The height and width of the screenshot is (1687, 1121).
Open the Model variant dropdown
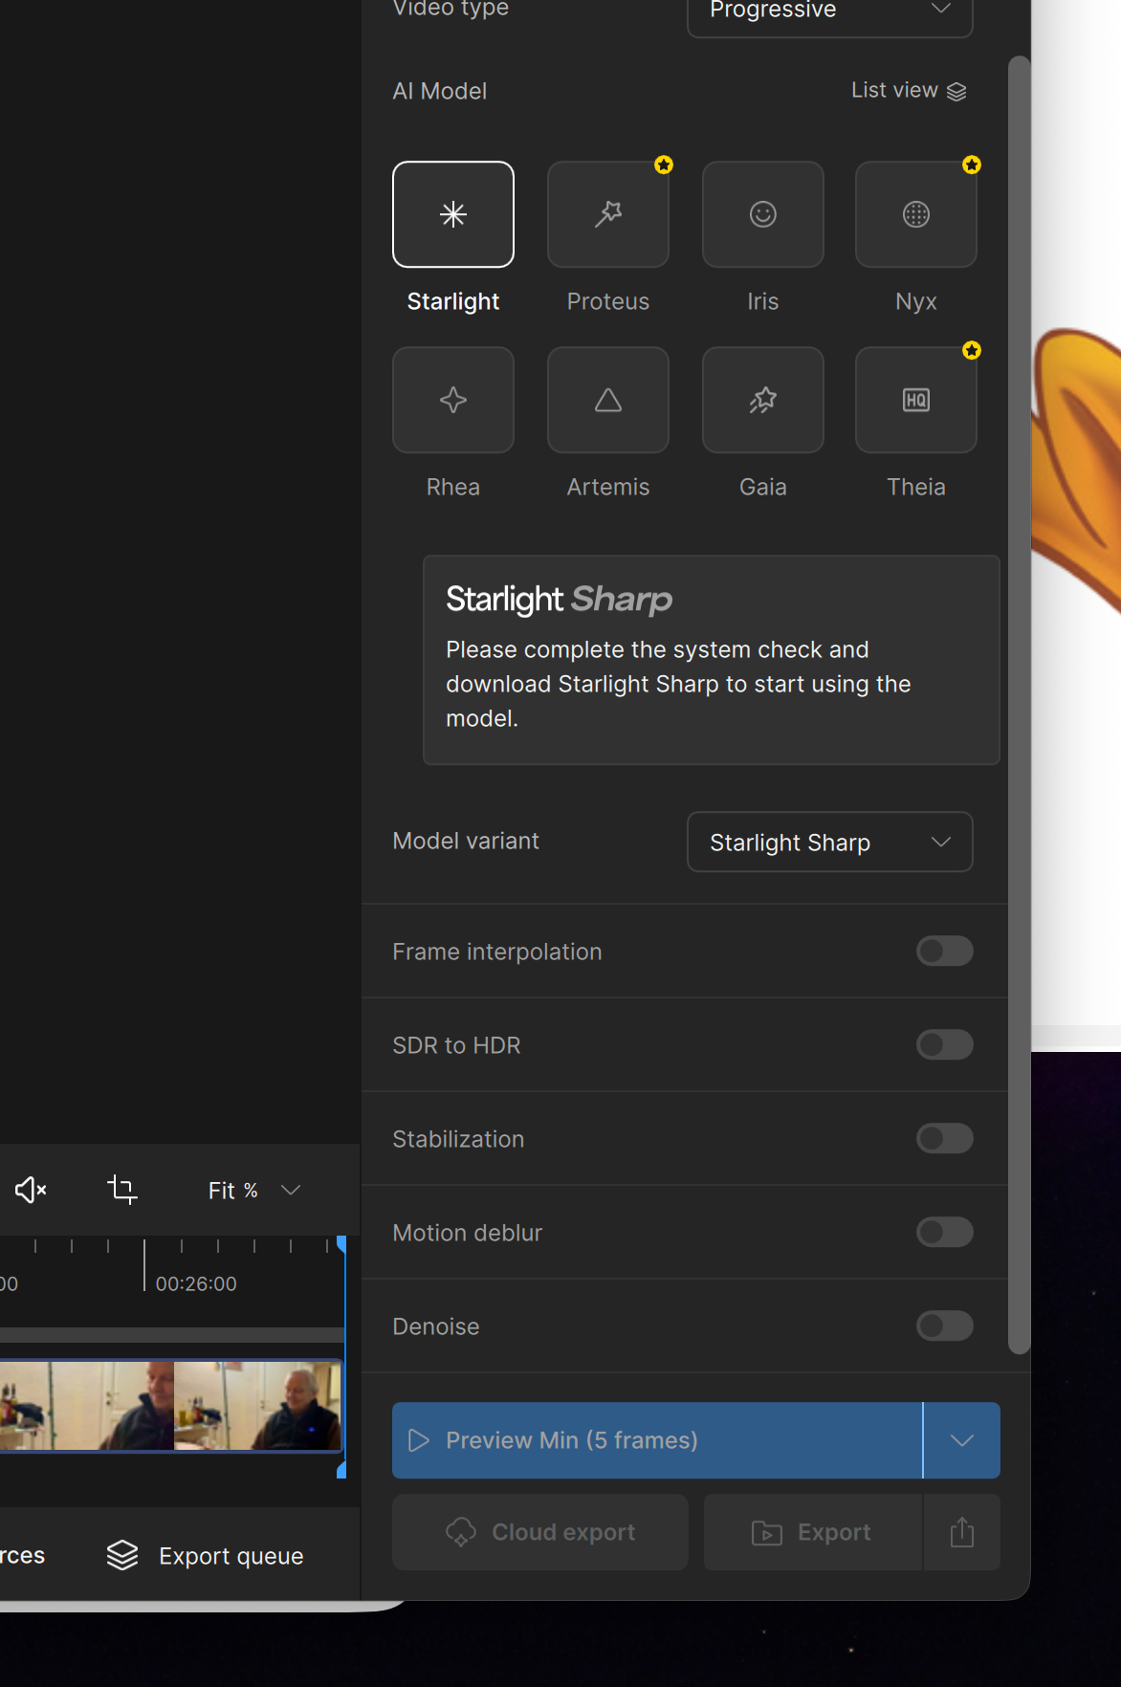point(829,842)
